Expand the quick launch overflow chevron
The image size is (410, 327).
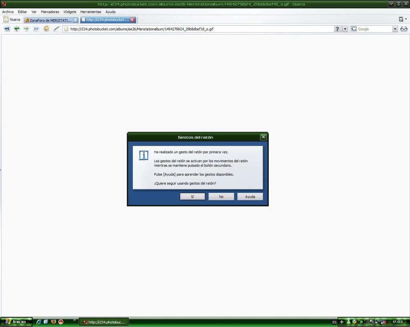[x=74, y=320]
